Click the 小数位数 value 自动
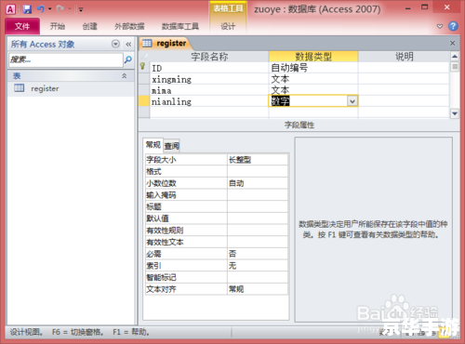The width and height of the screenshot is (465, 344). [x=258, y=183]
